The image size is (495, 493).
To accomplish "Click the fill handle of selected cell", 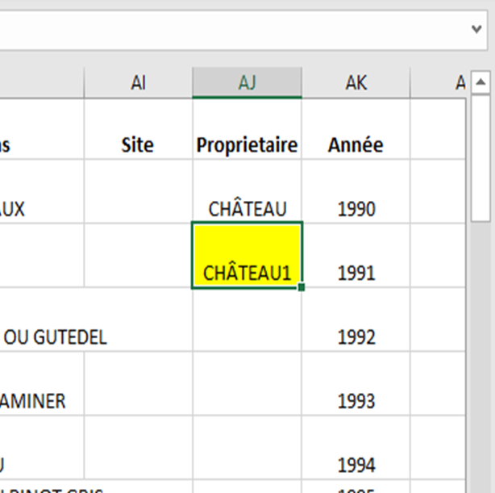I will pyautogui.click(x=301, y=286).
